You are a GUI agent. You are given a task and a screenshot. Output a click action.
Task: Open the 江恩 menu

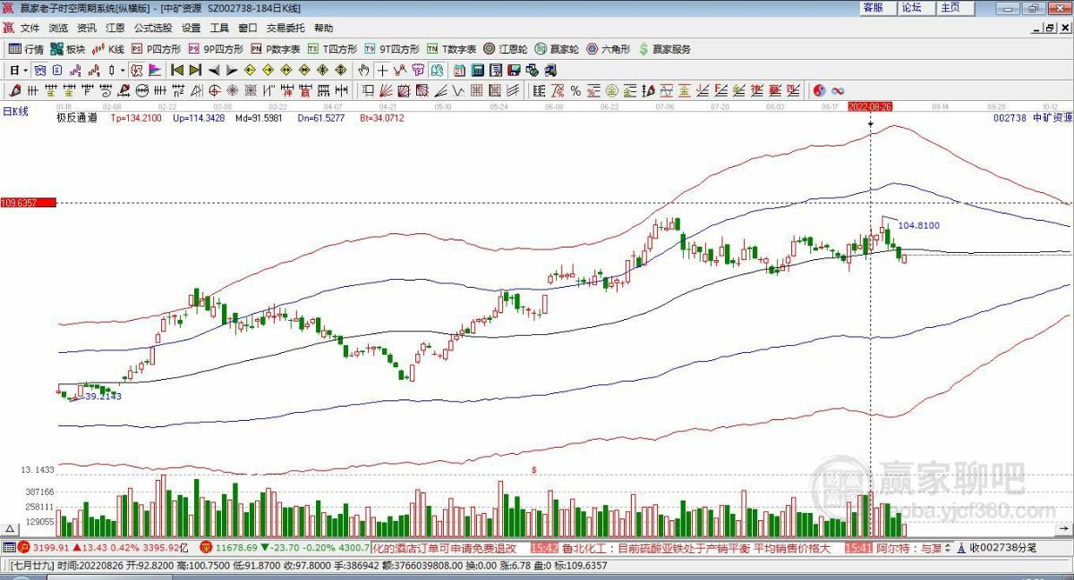tap(115, 28)
